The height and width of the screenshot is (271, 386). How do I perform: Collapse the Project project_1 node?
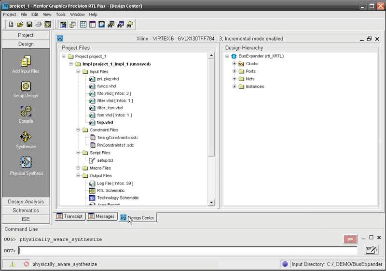(x=64, y=56)
